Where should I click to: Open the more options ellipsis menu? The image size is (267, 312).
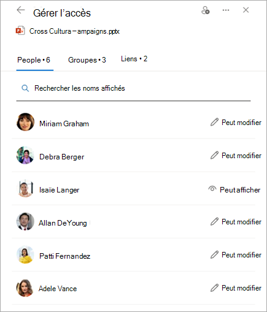(x=226, y=10)
